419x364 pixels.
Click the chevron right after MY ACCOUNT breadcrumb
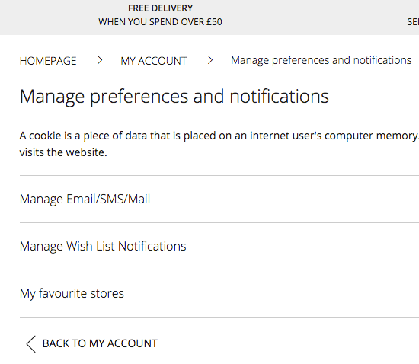[210, 60]
